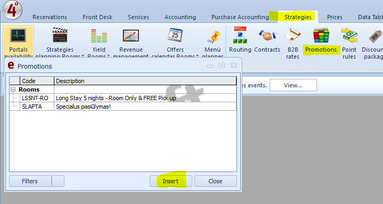Click Insert to add a promotion
This screenshot has width=383, height=204.
click(171, 181)
